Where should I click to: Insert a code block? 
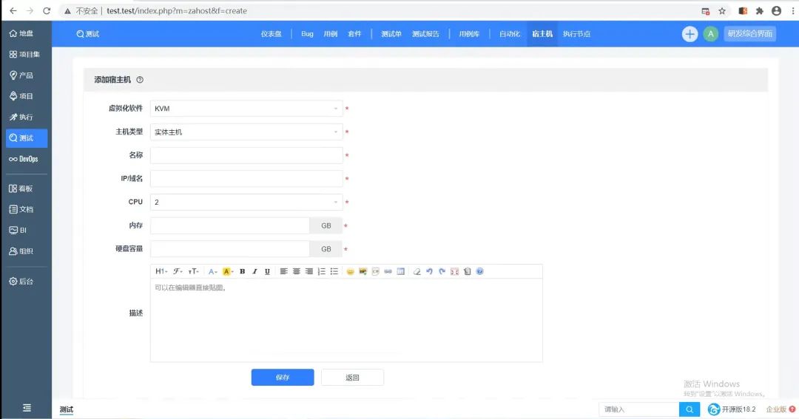376,271
